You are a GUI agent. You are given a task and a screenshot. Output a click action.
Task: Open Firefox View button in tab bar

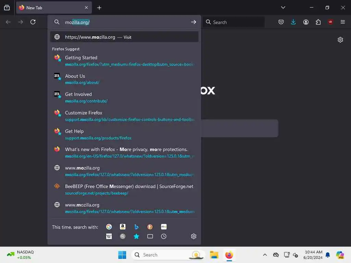click(7, 8)
